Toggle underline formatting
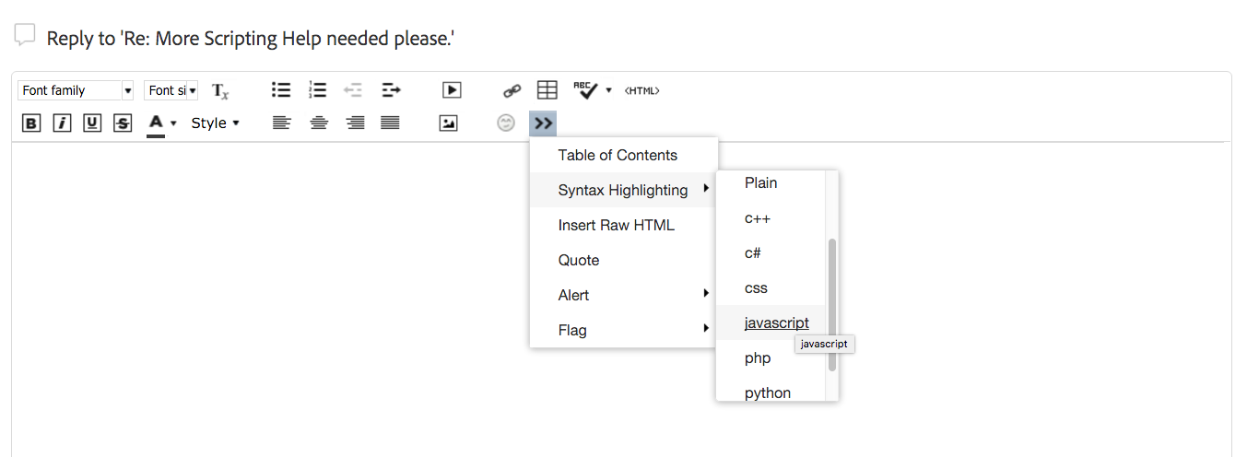 coord(92,123)
